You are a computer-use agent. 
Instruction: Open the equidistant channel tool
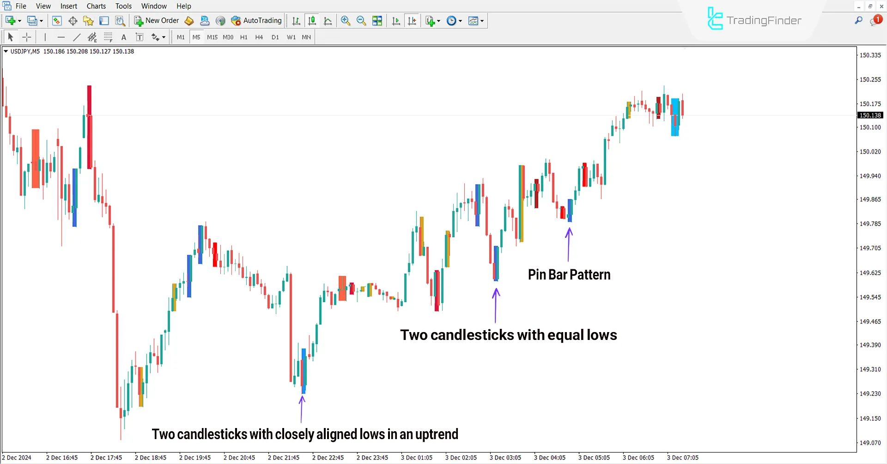92,37
